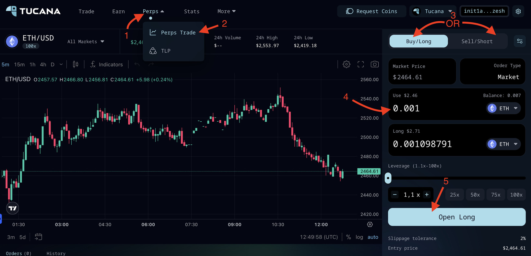Switch chart to 1h interval
Screen dimensions: 531x256
point(32,64)
